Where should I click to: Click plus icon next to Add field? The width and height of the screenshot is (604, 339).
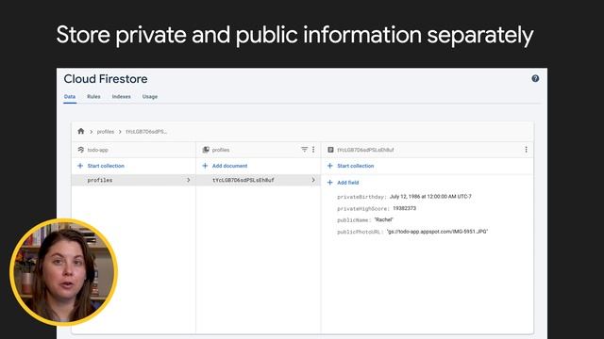[x=329, y=183]
